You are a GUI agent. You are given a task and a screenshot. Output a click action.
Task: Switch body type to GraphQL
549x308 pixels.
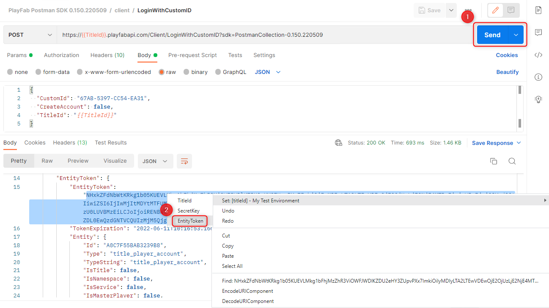click(x=231, y=72)
